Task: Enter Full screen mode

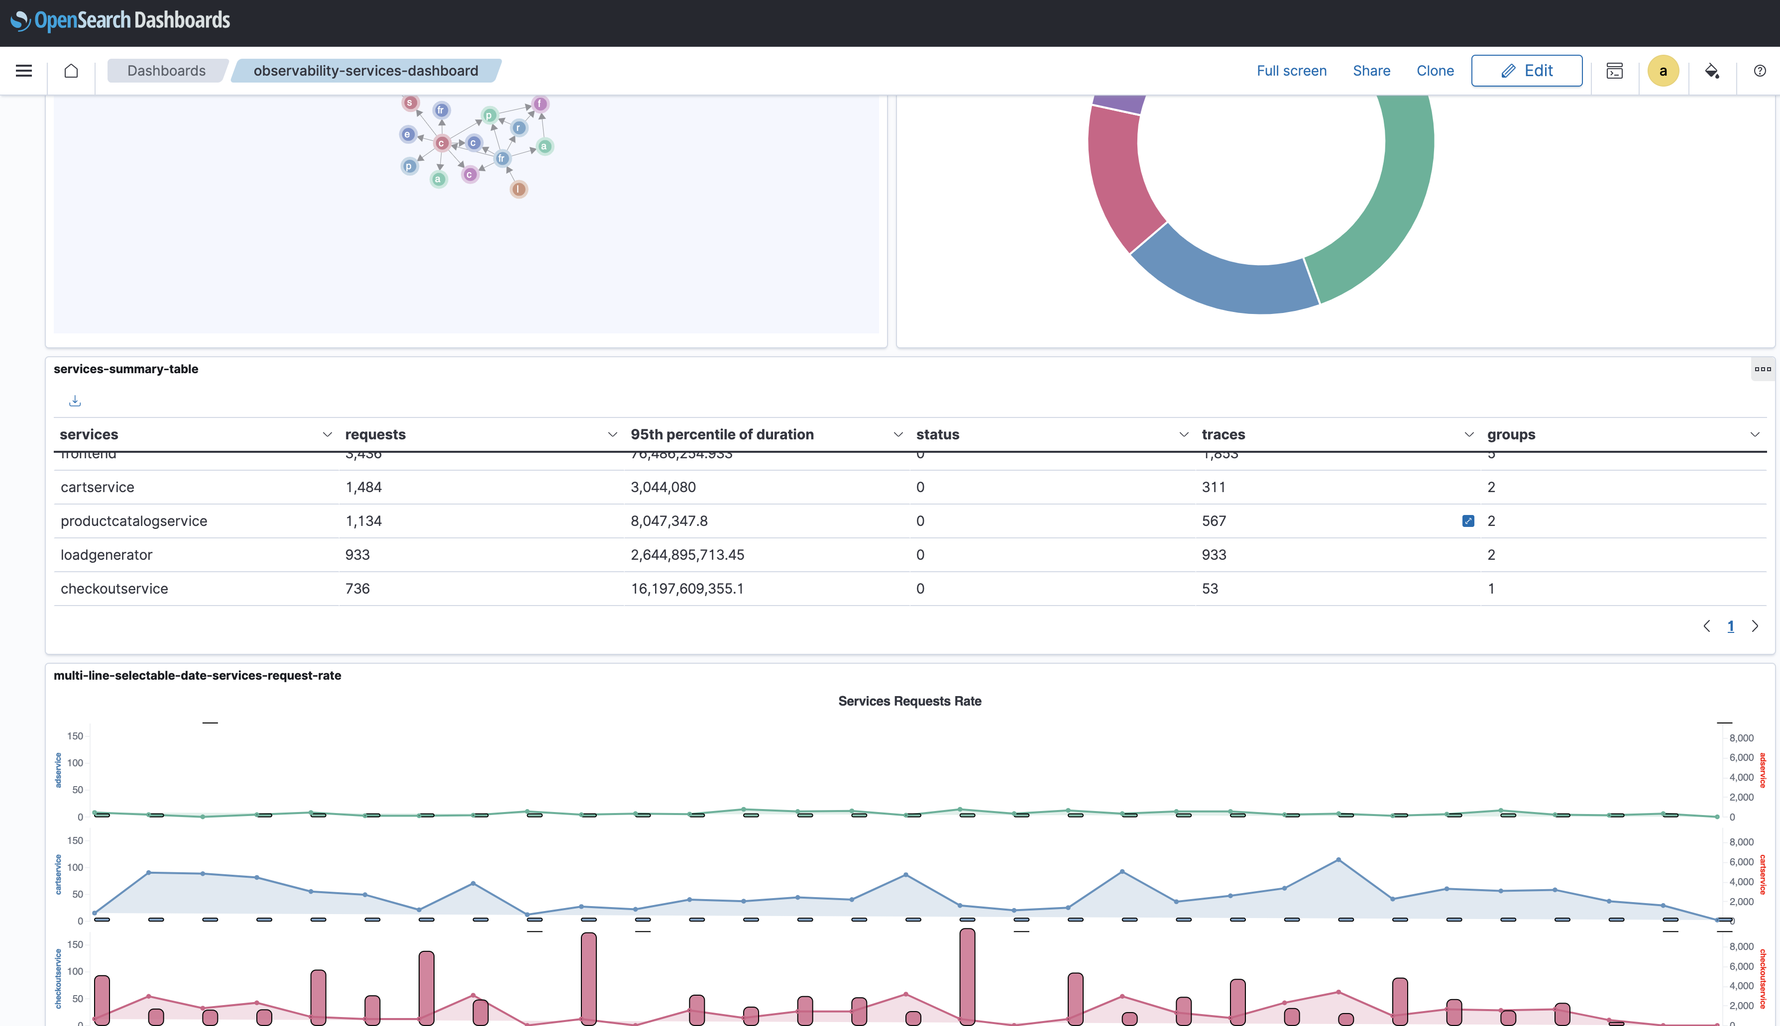Action: pos(1292,71)
